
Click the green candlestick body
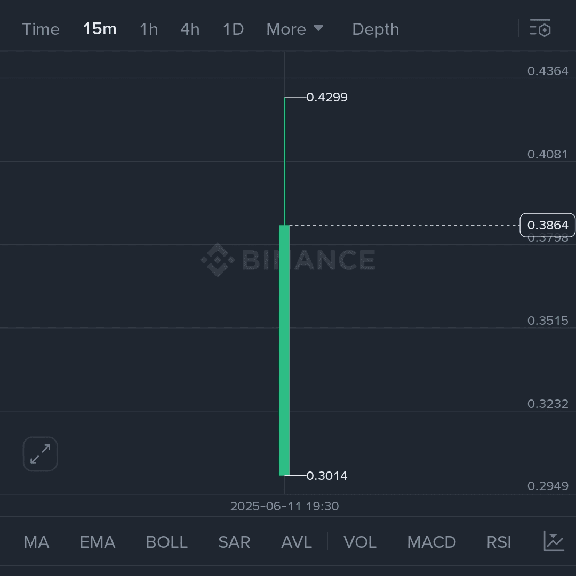[284, 350]
